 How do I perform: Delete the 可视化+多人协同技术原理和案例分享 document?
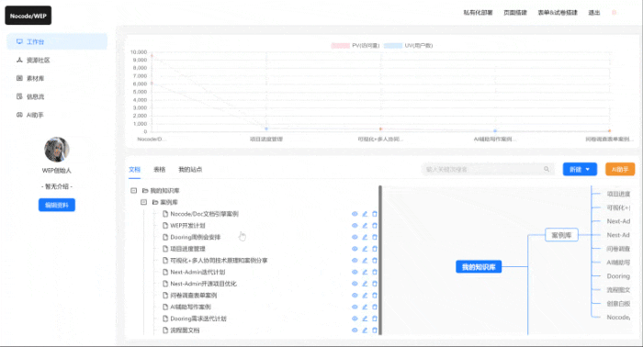[375, 260]
